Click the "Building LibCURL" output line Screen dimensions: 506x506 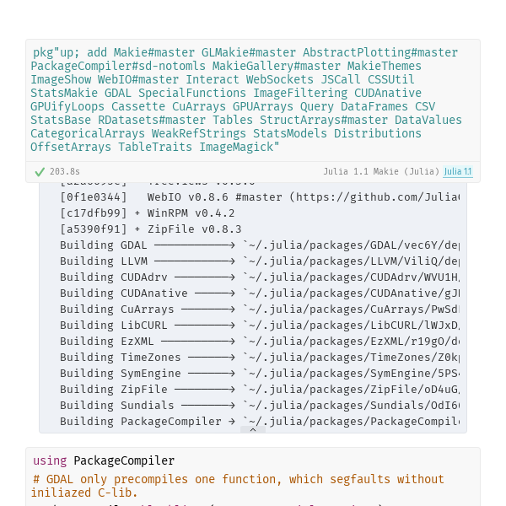pyautogui.click(x=260, y=326)
